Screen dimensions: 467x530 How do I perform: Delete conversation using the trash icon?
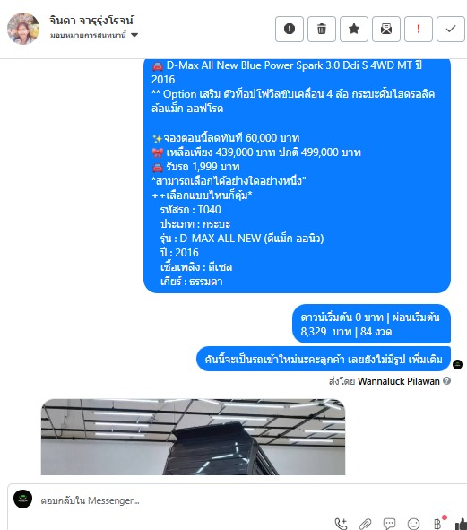pos(322,29)
